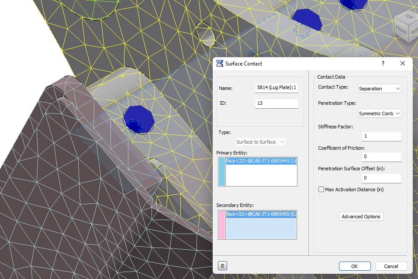Collapse the dialog with the double-chevron button
Image resolution: width=418 pixels, height=279 pixels.
click(222, 265)
